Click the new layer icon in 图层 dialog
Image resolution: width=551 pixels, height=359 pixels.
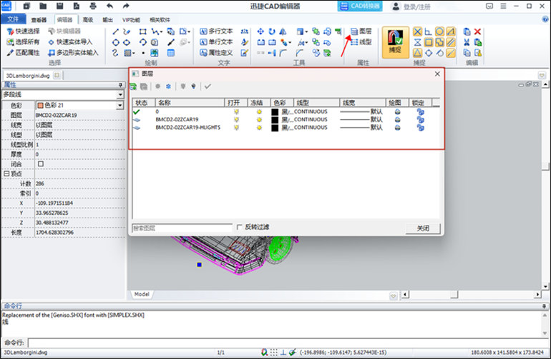pos(133,86)
